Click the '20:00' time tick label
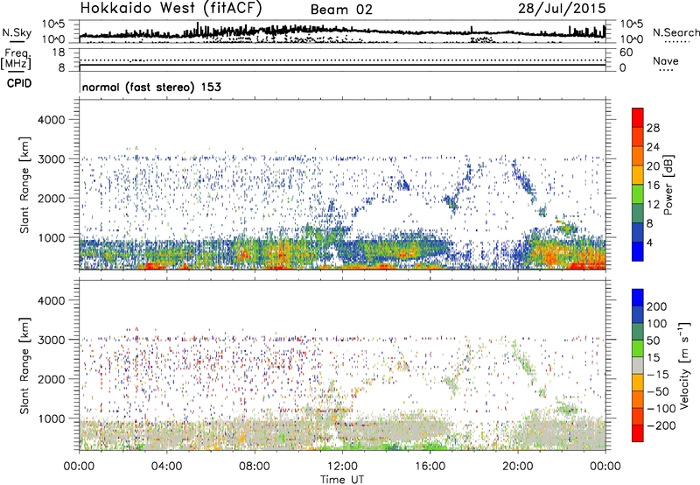Image resolution: width=700 pixels, height=485 pixels. coord(518,467)
